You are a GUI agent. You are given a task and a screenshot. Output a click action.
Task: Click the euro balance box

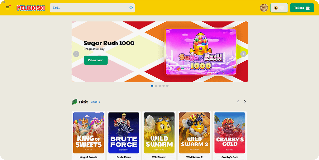[279, 8]
